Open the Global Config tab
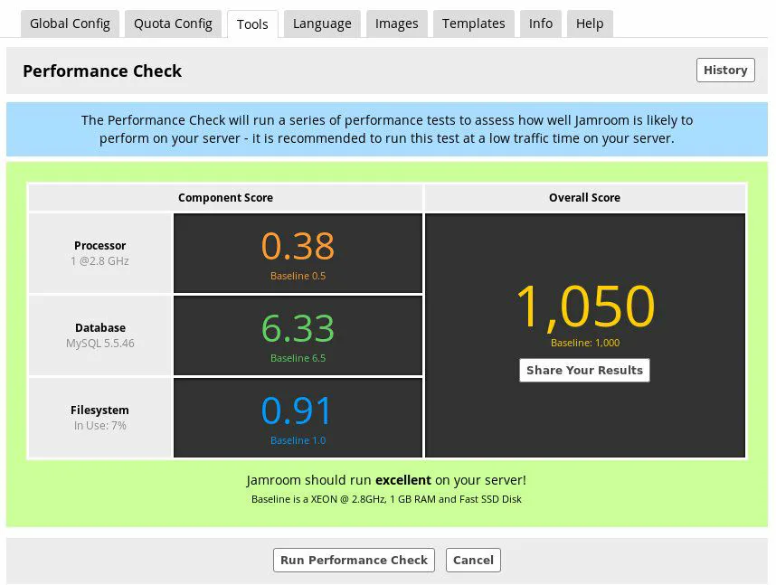776x585 pixels. click(70, 24)
